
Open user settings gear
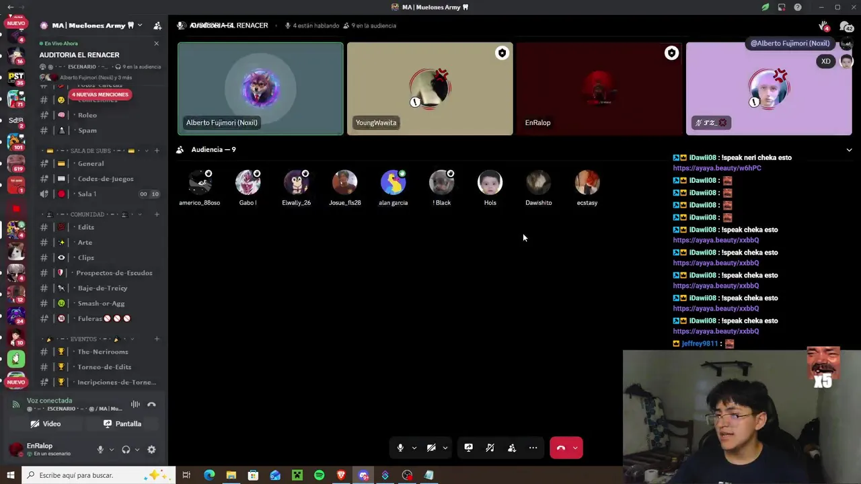(x=151, y=450)
